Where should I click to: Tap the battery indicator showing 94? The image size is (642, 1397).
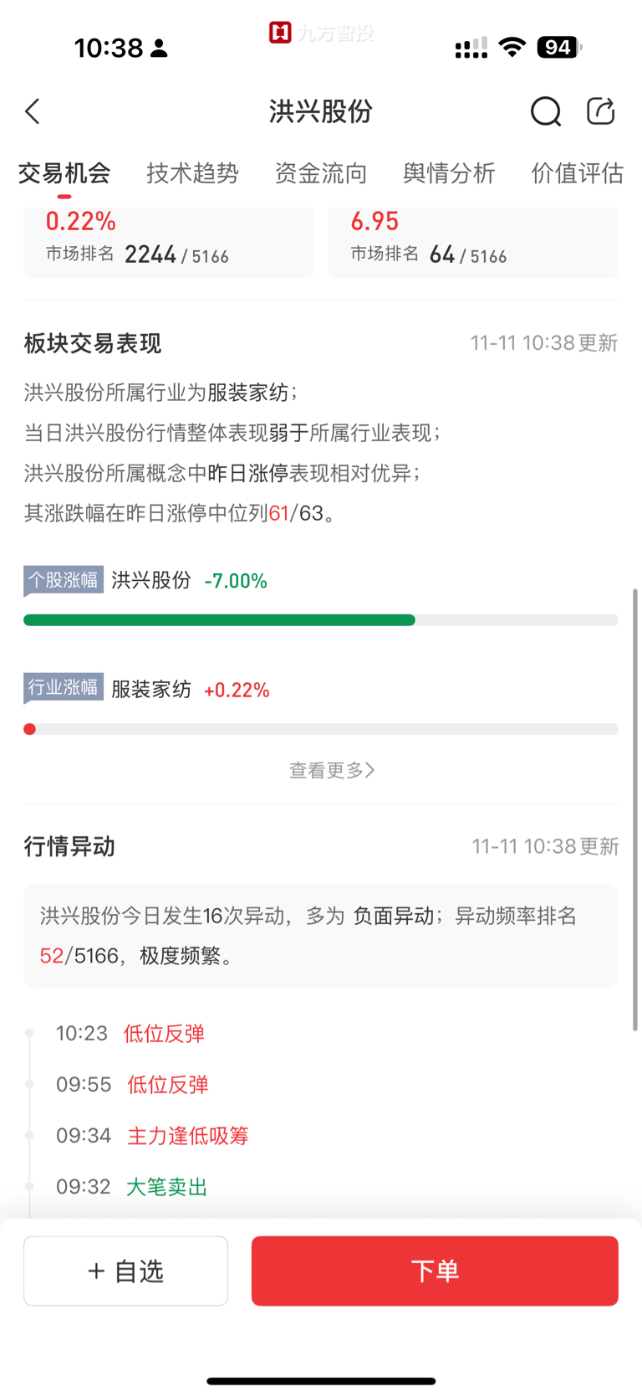pyautogui.click(x=559, y=48)
